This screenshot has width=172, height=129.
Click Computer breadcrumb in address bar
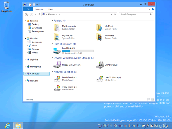[53, 14]
